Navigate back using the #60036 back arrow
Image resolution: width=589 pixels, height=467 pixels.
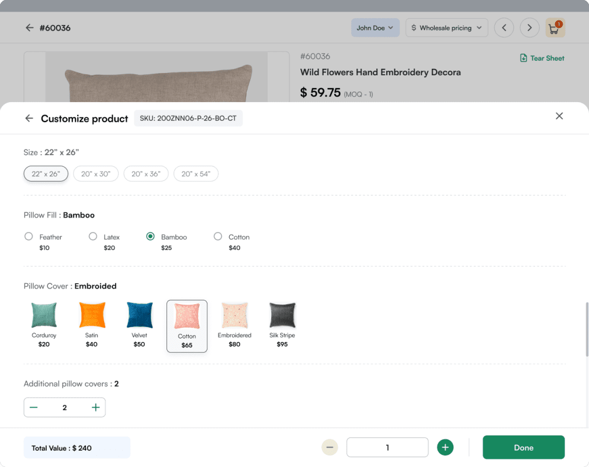coord(29,27)
